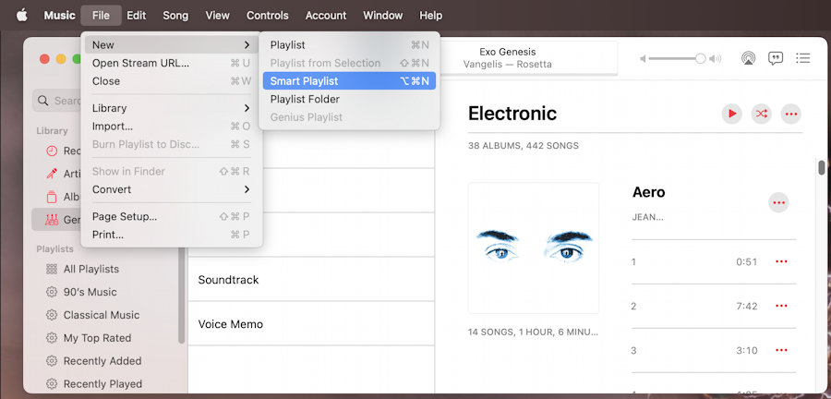Open options for track 3 (3:10)
Viewport: 831px width, 399px height.
781,350
